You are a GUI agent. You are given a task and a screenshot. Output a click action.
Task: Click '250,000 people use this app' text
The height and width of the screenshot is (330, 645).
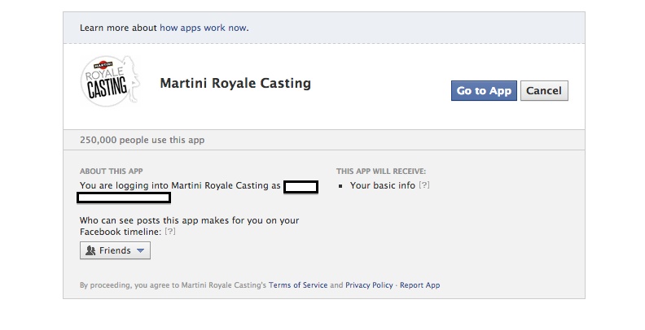click(x=142, y=140)
